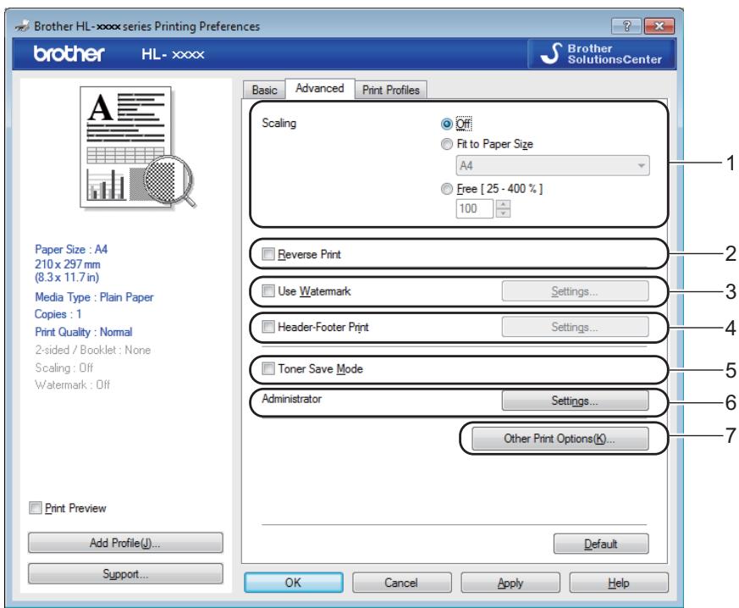Open the Print Profiles tab
This screenshot has height=608, width=739.
tap(391, 90)
